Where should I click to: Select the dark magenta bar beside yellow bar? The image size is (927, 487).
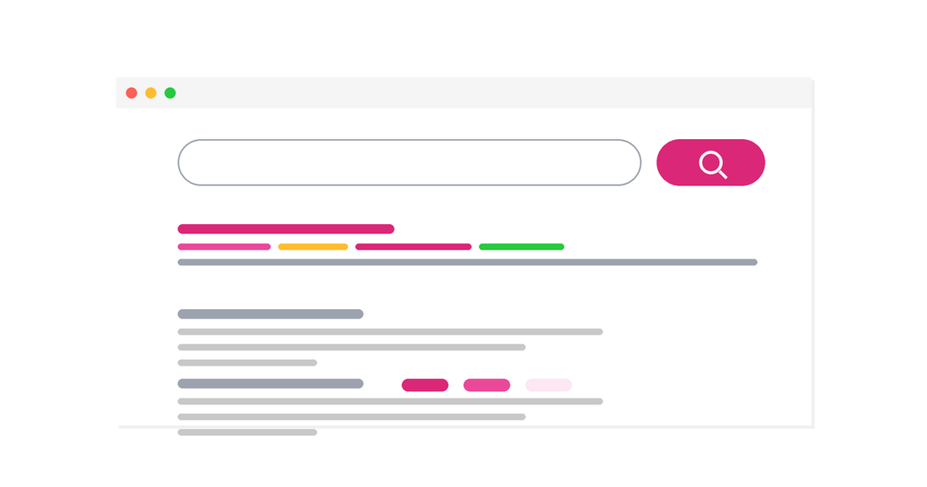coord(413,247)
